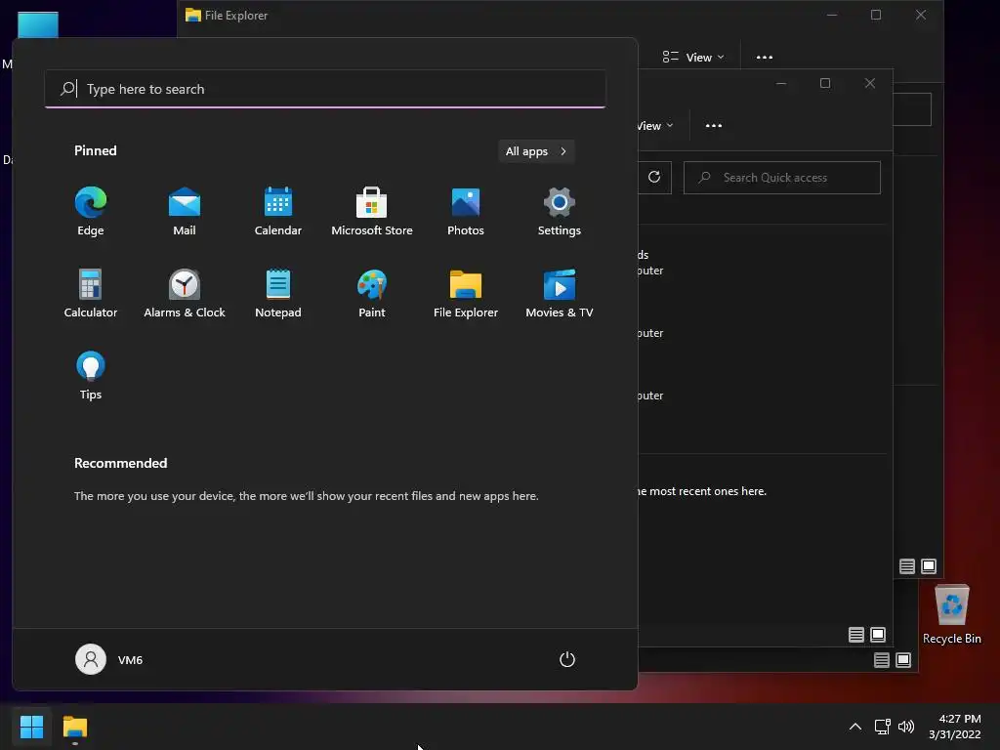Launch Notepad from pinned apps
Image resolution: width=1000 pixels, height=750 pixels.
[278, 293]
